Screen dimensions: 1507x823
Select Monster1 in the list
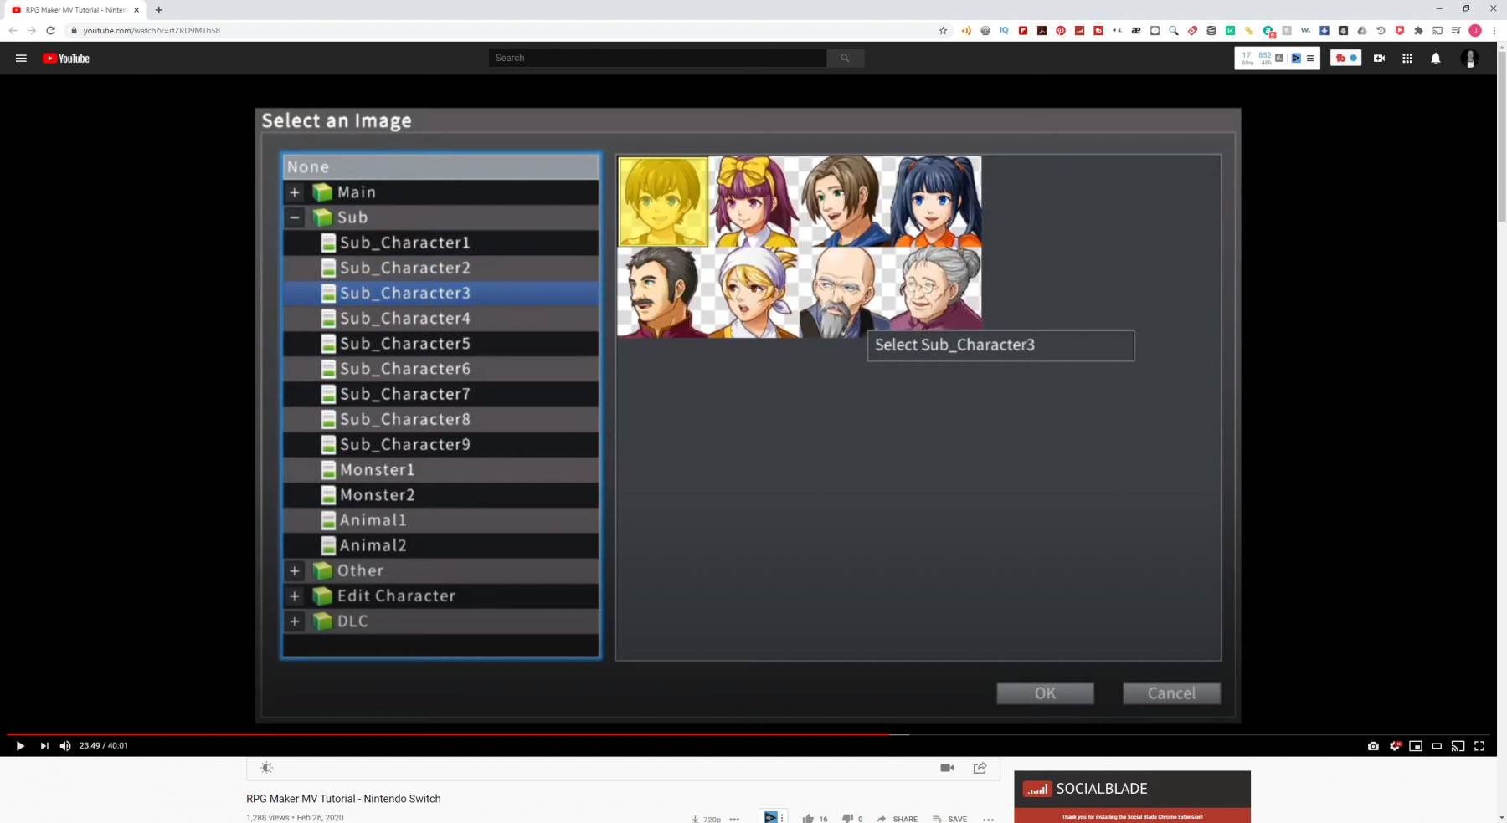tap(441, 470)
